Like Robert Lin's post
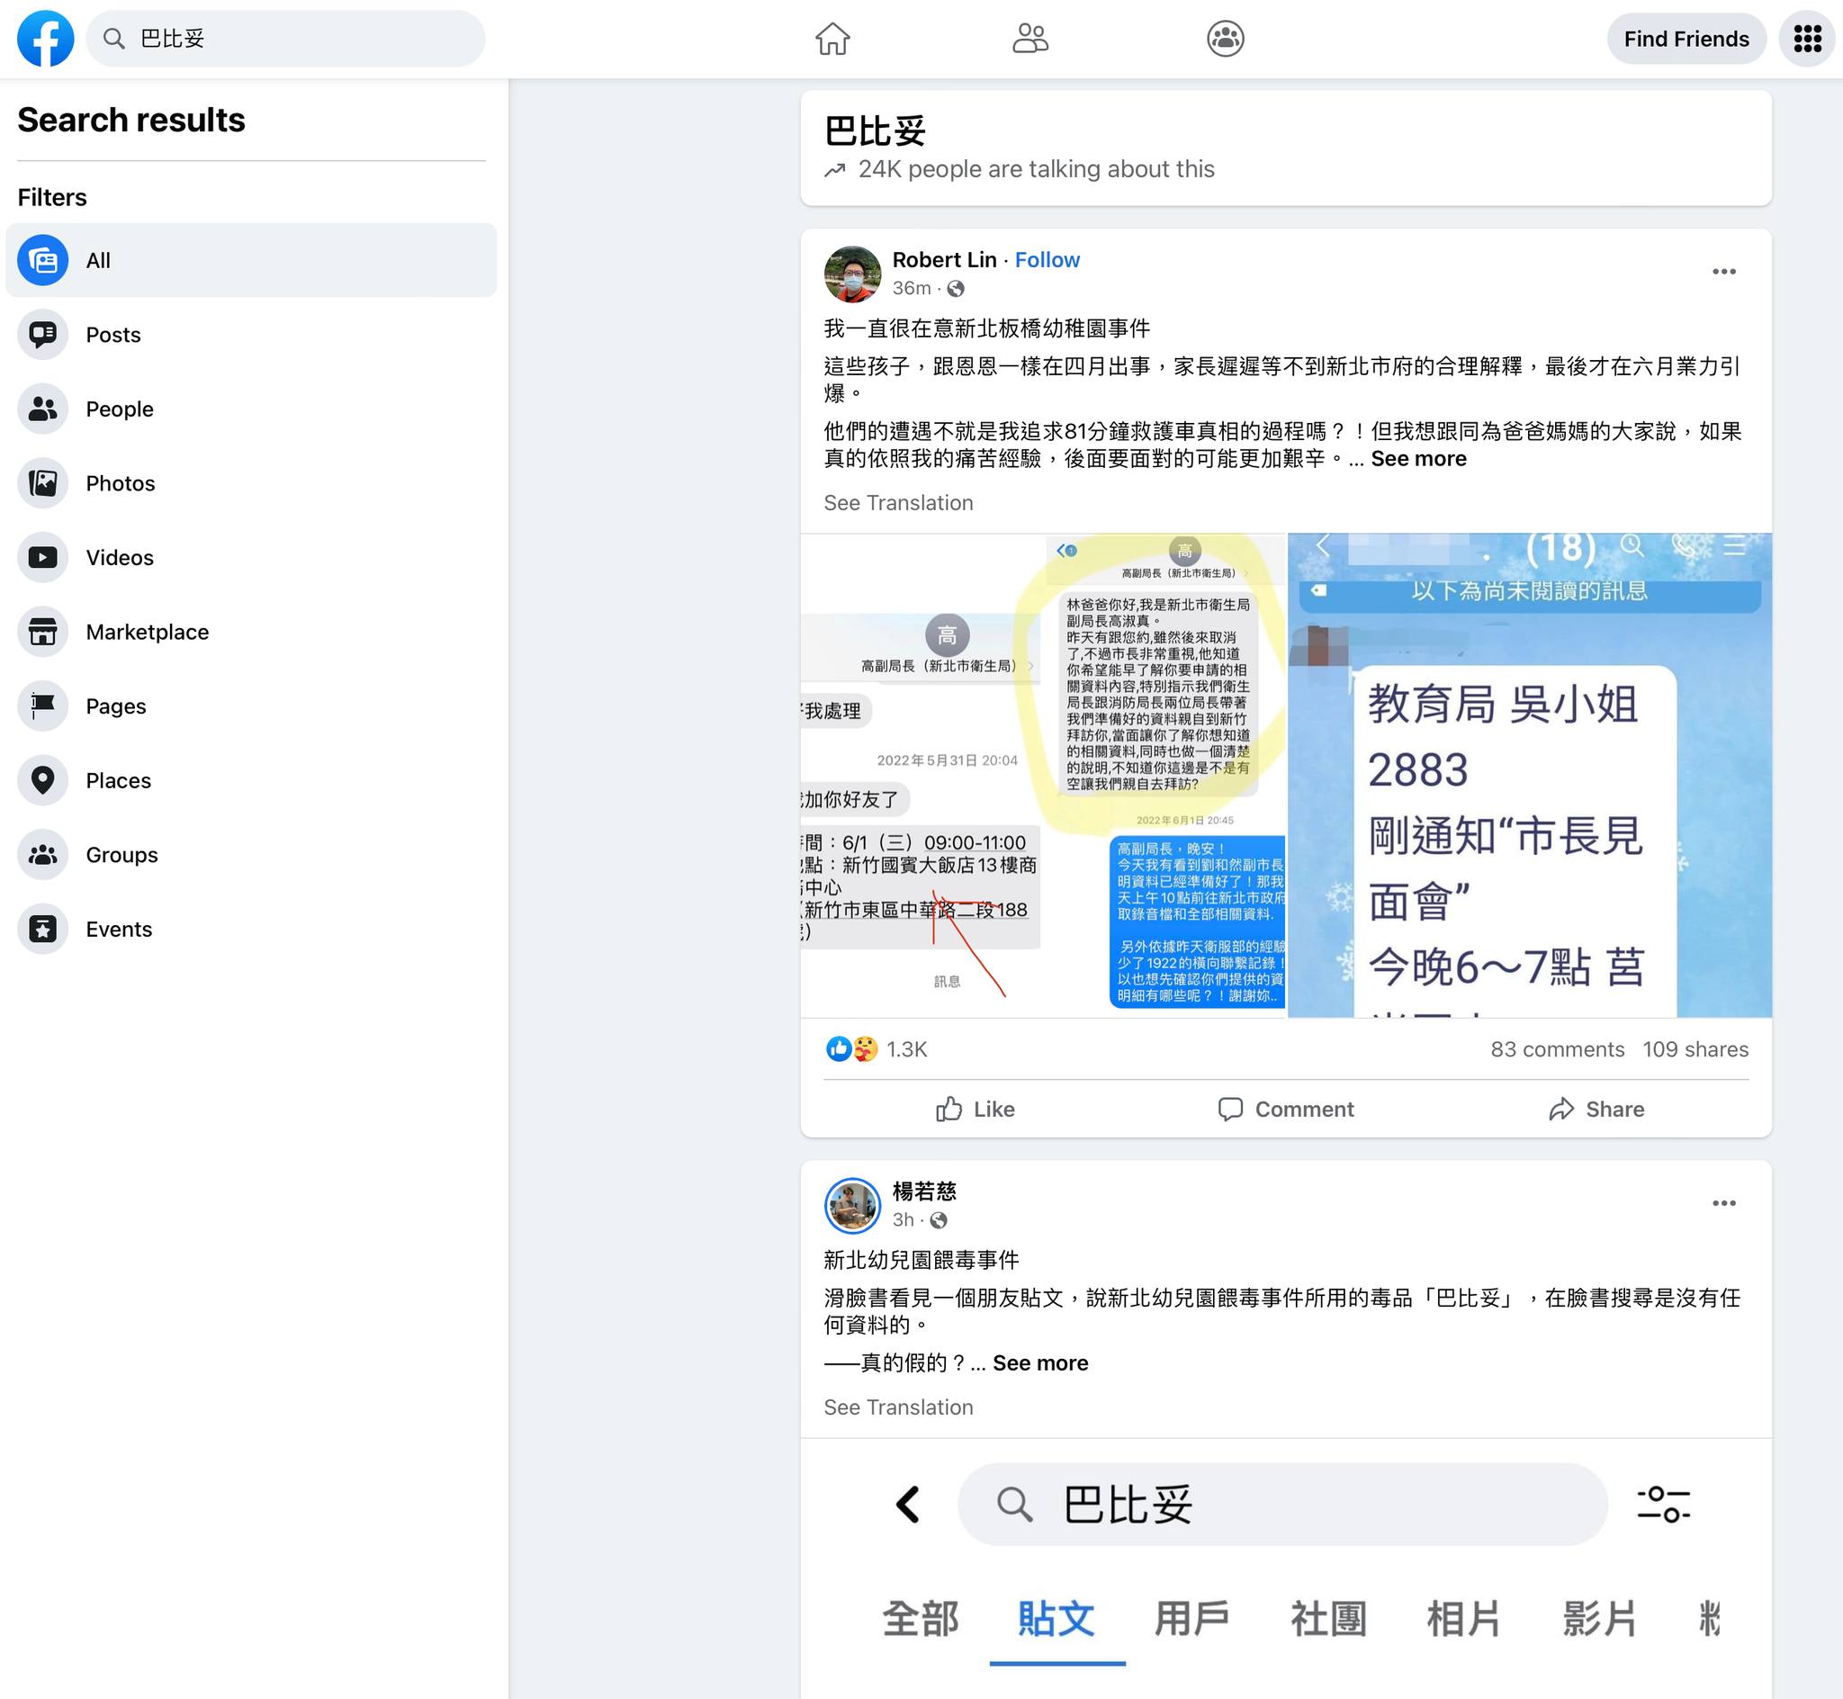The image size is (1843, 1699). (975, 1110)
